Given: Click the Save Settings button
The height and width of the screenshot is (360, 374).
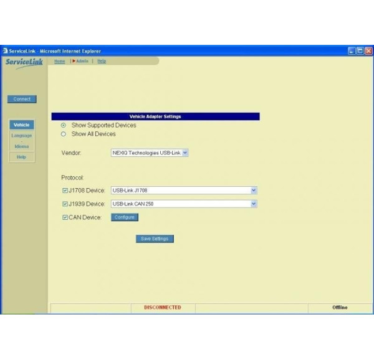Looking at the screenshot, I should pyautogui.click(x=155, y=239).
